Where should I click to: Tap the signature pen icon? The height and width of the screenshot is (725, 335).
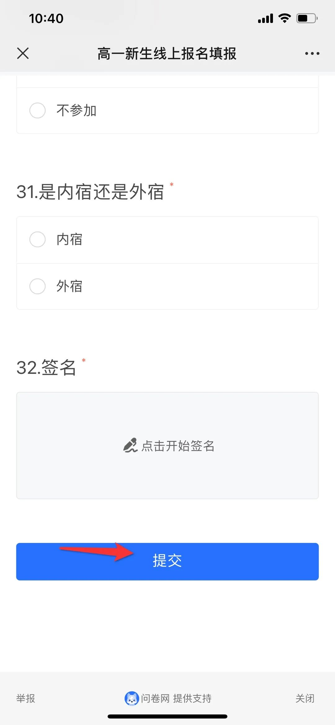coord(130,445)
